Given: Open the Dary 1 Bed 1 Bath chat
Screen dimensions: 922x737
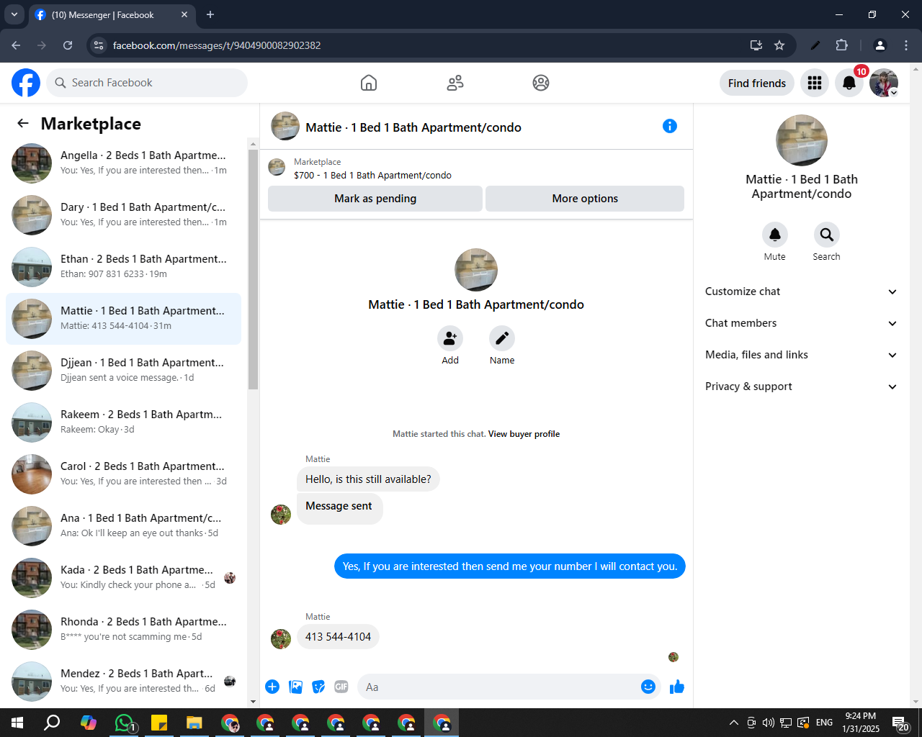Looking at the screenshot, I should tap(123, 215).
